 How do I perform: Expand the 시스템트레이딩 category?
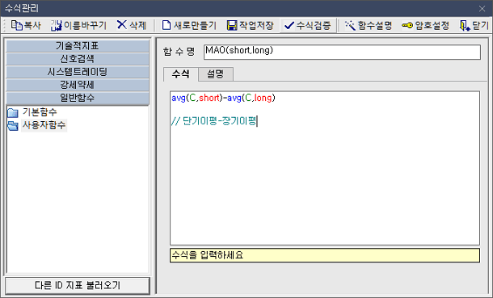click(x=78, y=72)
